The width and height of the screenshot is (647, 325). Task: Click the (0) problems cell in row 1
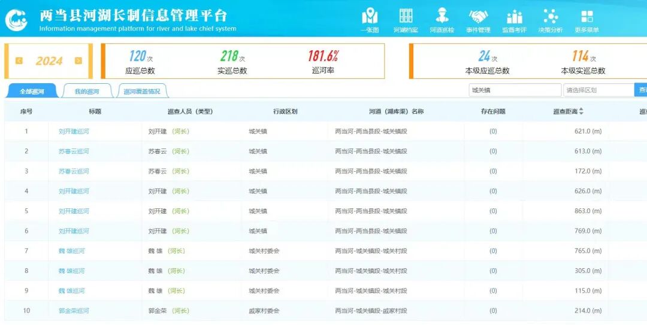tap(493, 132)
